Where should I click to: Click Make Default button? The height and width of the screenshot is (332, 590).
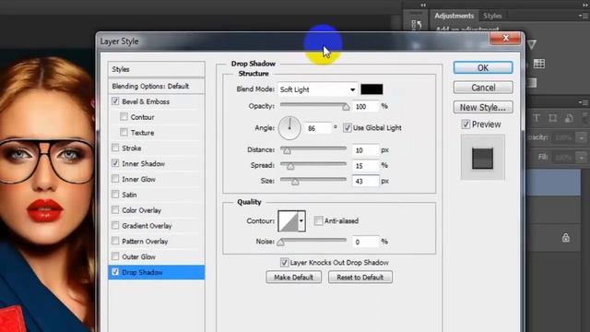293,278
